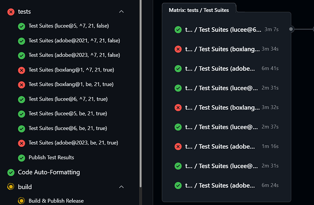Click the matrix box output connector dot

[x=291, y=29]
